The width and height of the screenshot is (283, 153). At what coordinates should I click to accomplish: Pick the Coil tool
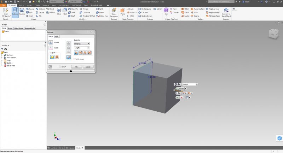point(29,16)
